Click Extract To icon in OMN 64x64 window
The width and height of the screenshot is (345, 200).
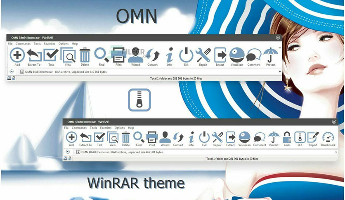point(34,55)
